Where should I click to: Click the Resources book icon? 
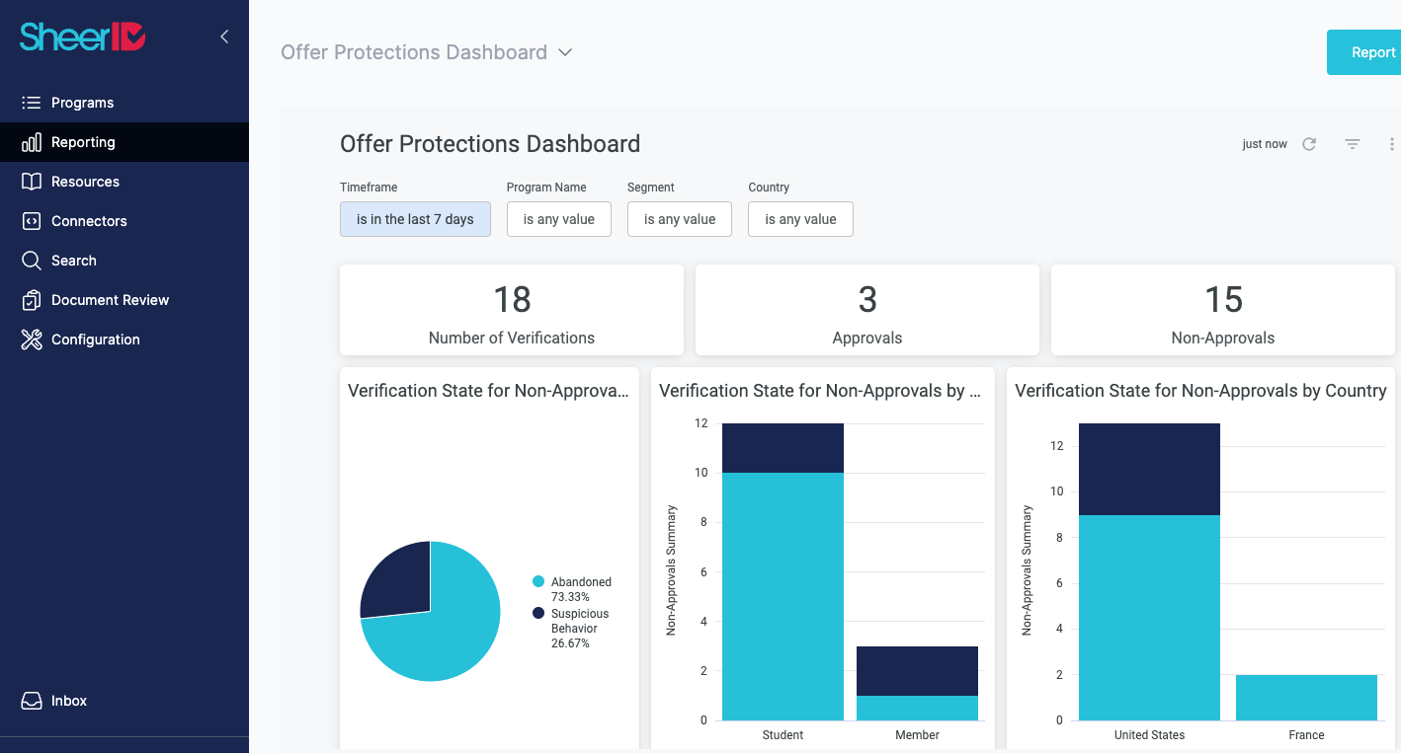tap(32, 182)
